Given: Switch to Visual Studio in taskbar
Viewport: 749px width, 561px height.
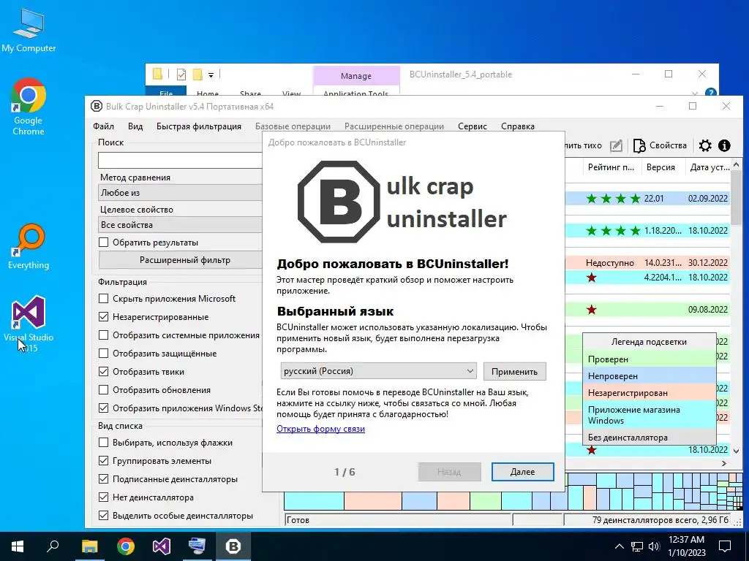Looking at the screenshot, I should [x=162, y=546].
